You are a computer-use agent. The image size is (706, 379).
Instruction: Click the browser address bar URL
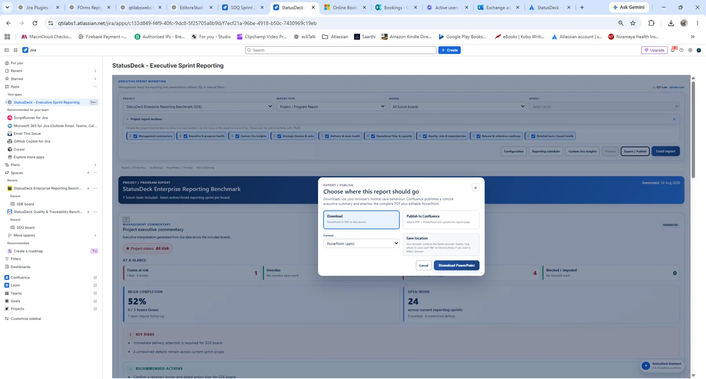point(187,23)
